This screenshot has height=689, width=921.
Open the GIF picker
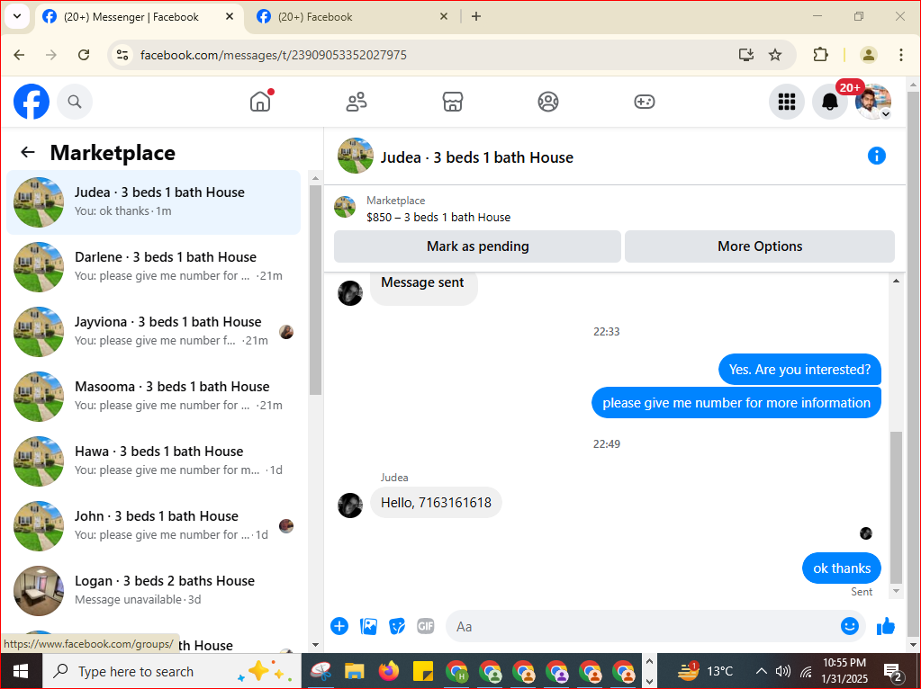pos(425,626)
